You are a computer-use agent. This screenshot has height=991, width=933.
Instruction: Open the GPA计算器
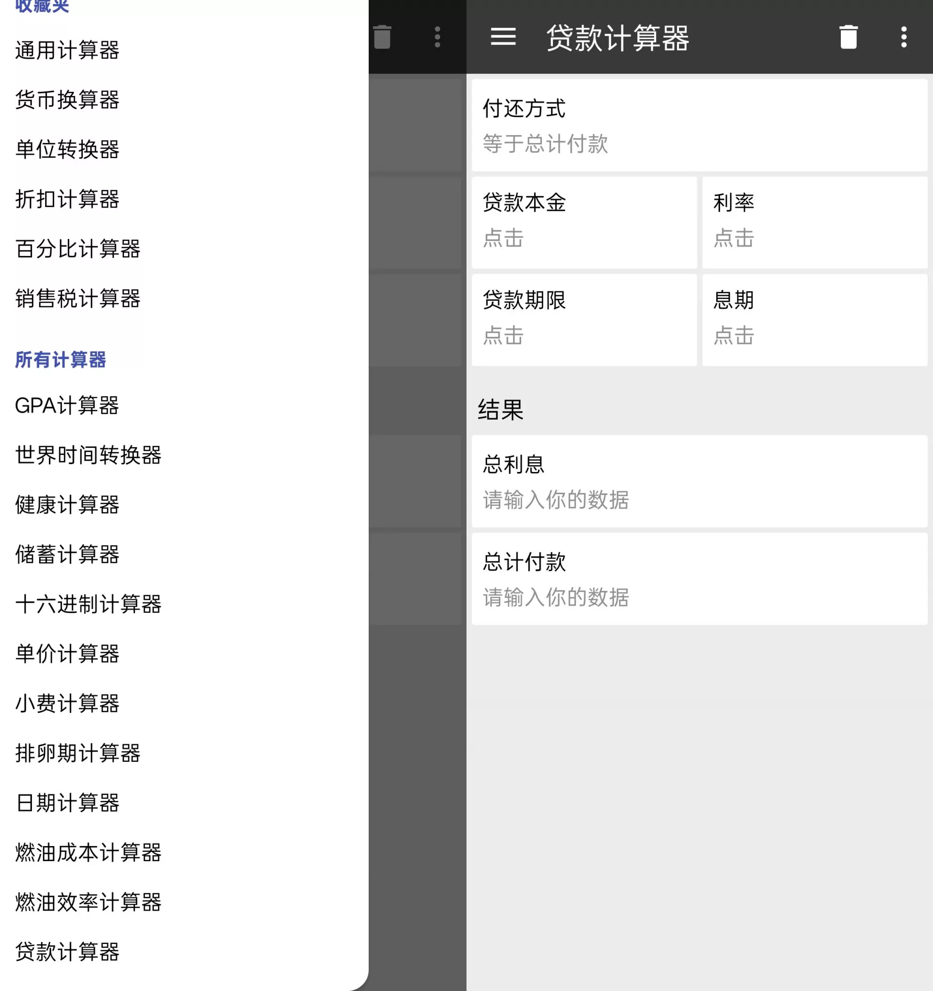66,406
